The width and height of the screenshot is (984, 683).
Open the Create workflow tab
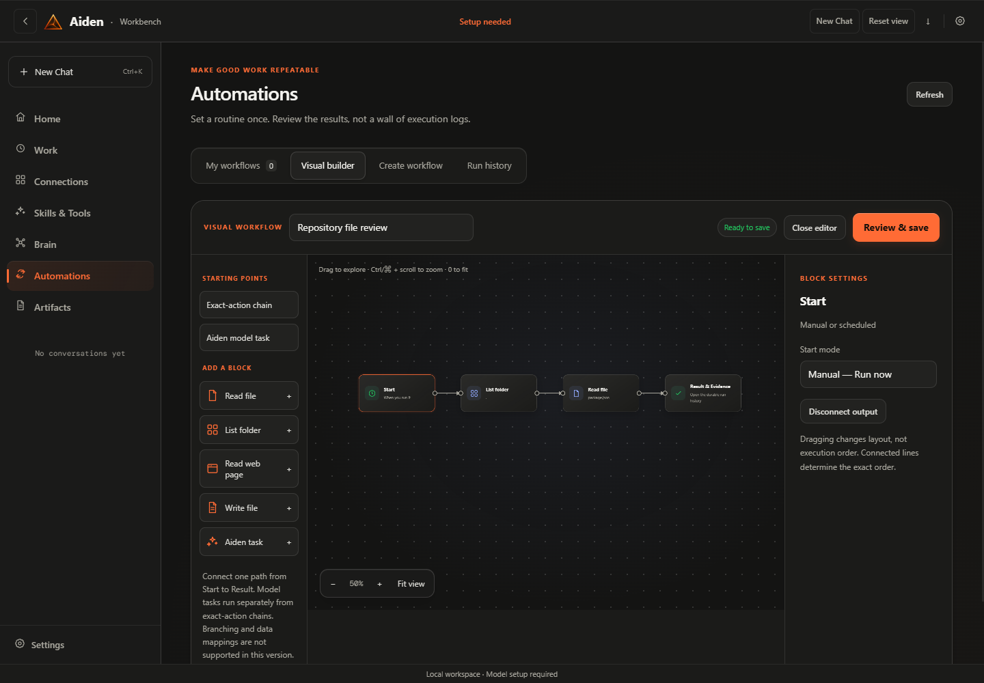coord(411,166)
